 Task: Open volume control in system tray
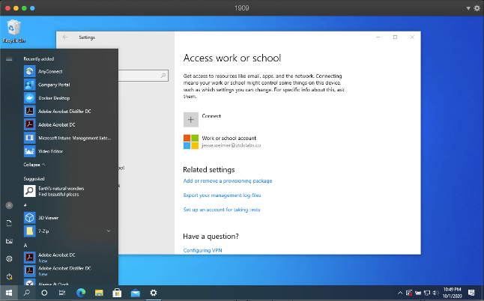[435, 293]
